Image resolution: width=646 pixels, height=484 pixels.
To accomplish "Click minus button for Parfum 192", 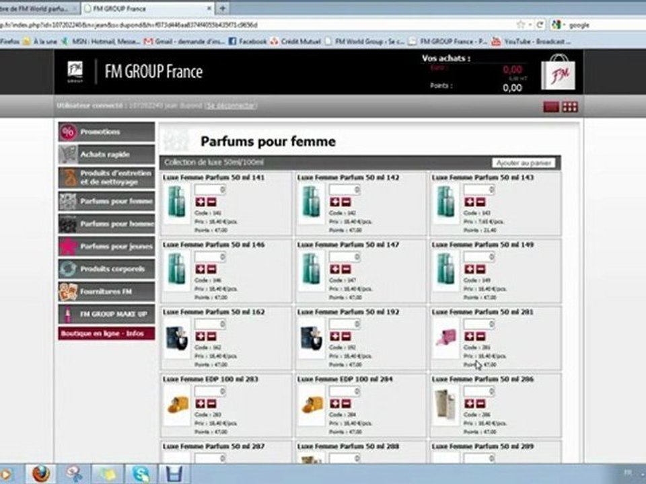I will coord(347,336).
